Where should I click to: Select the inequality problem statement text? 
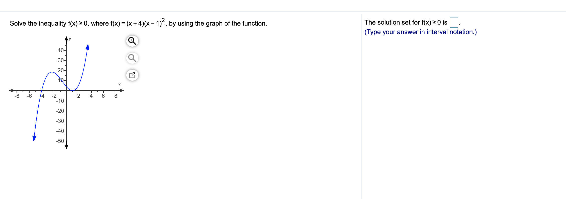[x=138, y=23]
